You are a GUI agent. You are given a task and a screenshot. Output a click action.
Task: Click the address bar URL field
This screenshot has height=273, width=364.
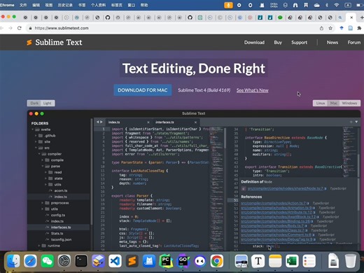173,28
